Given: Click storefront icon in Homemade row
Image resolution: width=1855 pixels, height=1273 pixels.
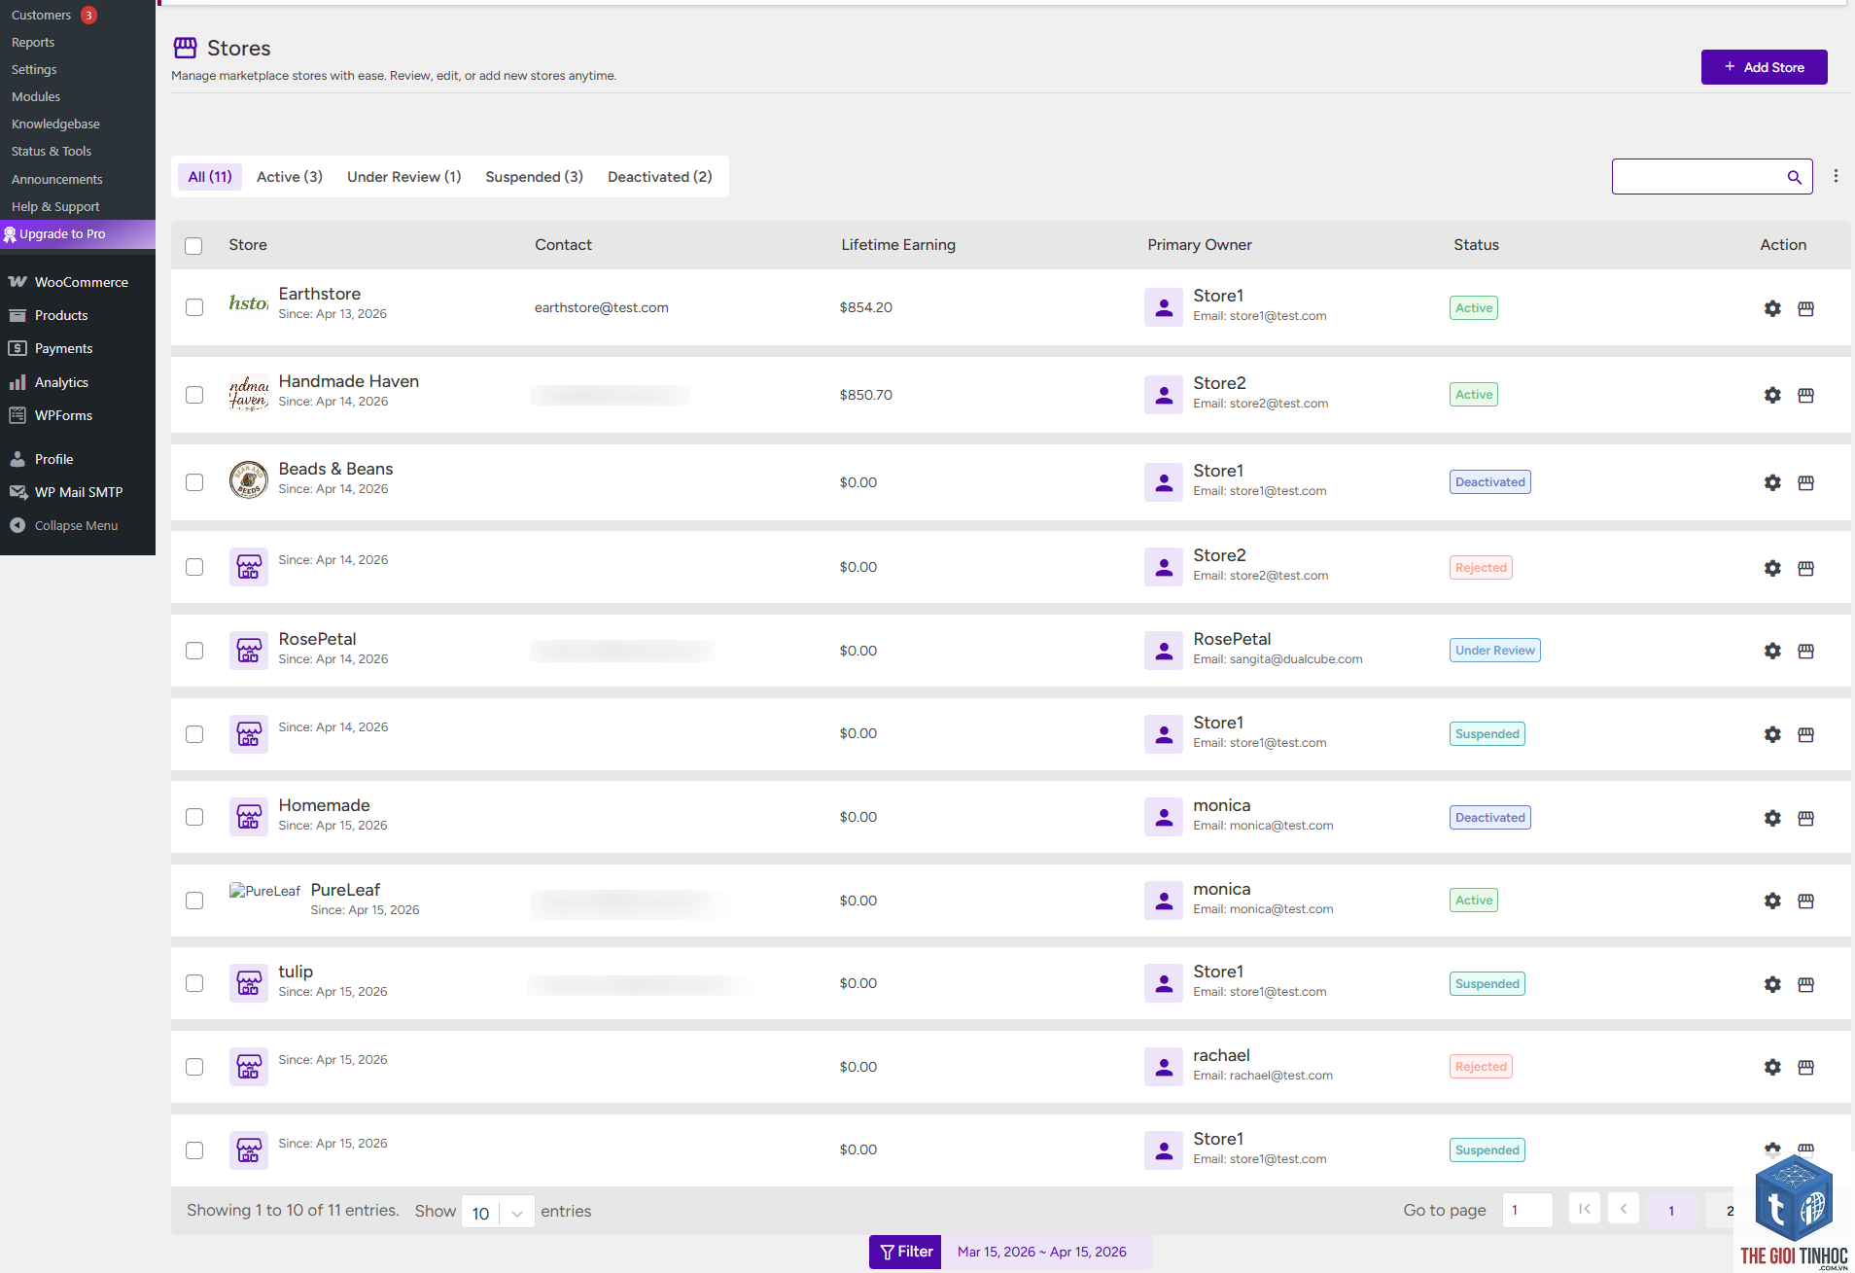Looking at the screenshot, I should click(1805, 818).
